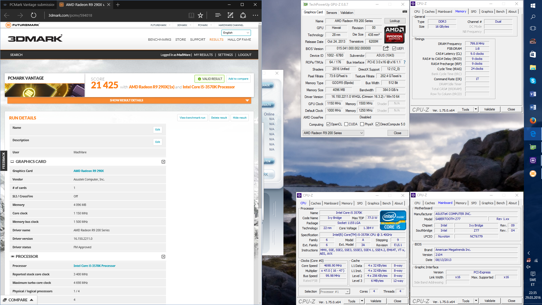
Task: Open the Caches tab in the CPU tab CPU-Z window
Action: tap(316, 203)
